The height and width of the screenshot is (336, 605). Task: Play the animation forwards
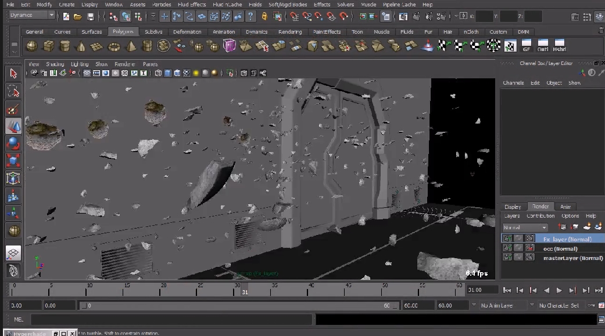pos(559,291)
